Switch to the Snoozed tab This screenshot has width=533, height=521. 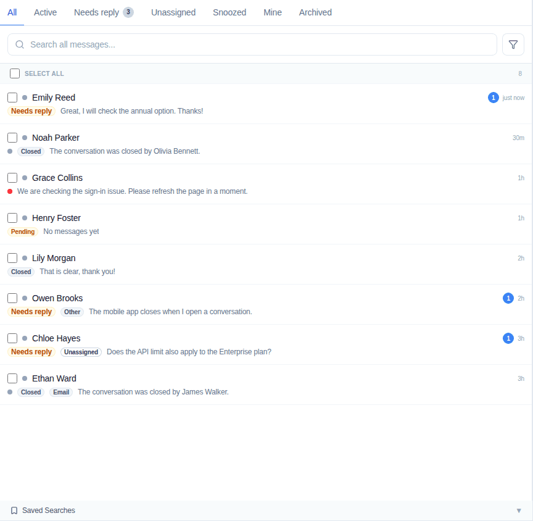[229, 12]
